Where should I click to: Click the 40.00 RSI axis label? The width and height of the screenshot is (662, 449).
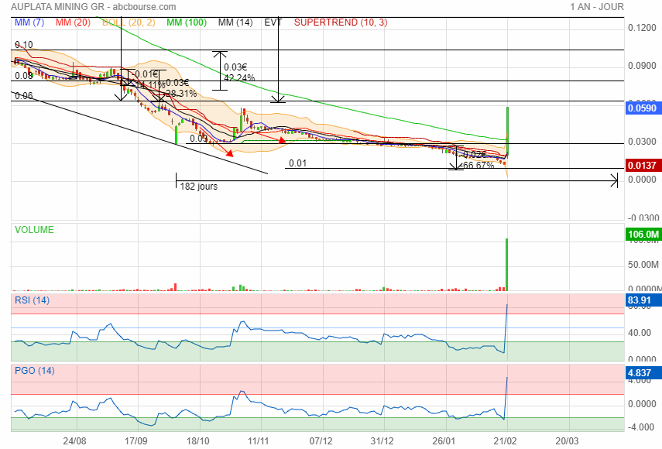(x=640, y=333)
